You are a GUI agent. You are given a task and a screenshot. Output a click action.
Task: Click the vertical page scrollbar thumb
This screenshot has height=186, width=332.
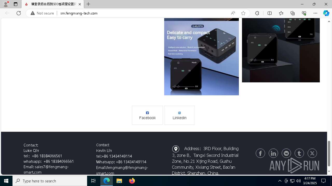point(329,153)
